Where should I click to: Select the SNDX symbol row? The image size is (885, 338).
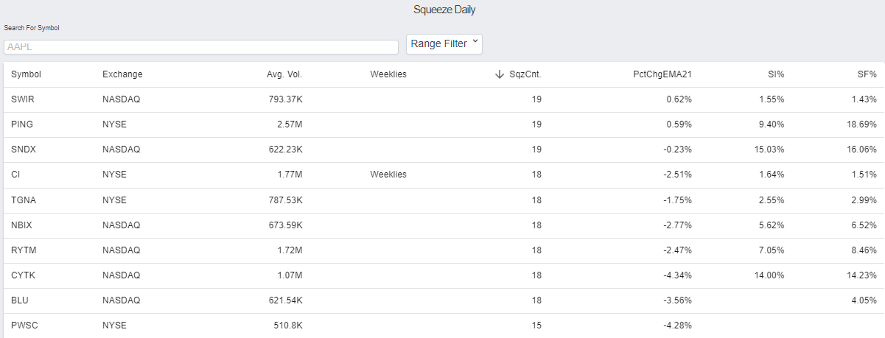click(x=442, y=149)
